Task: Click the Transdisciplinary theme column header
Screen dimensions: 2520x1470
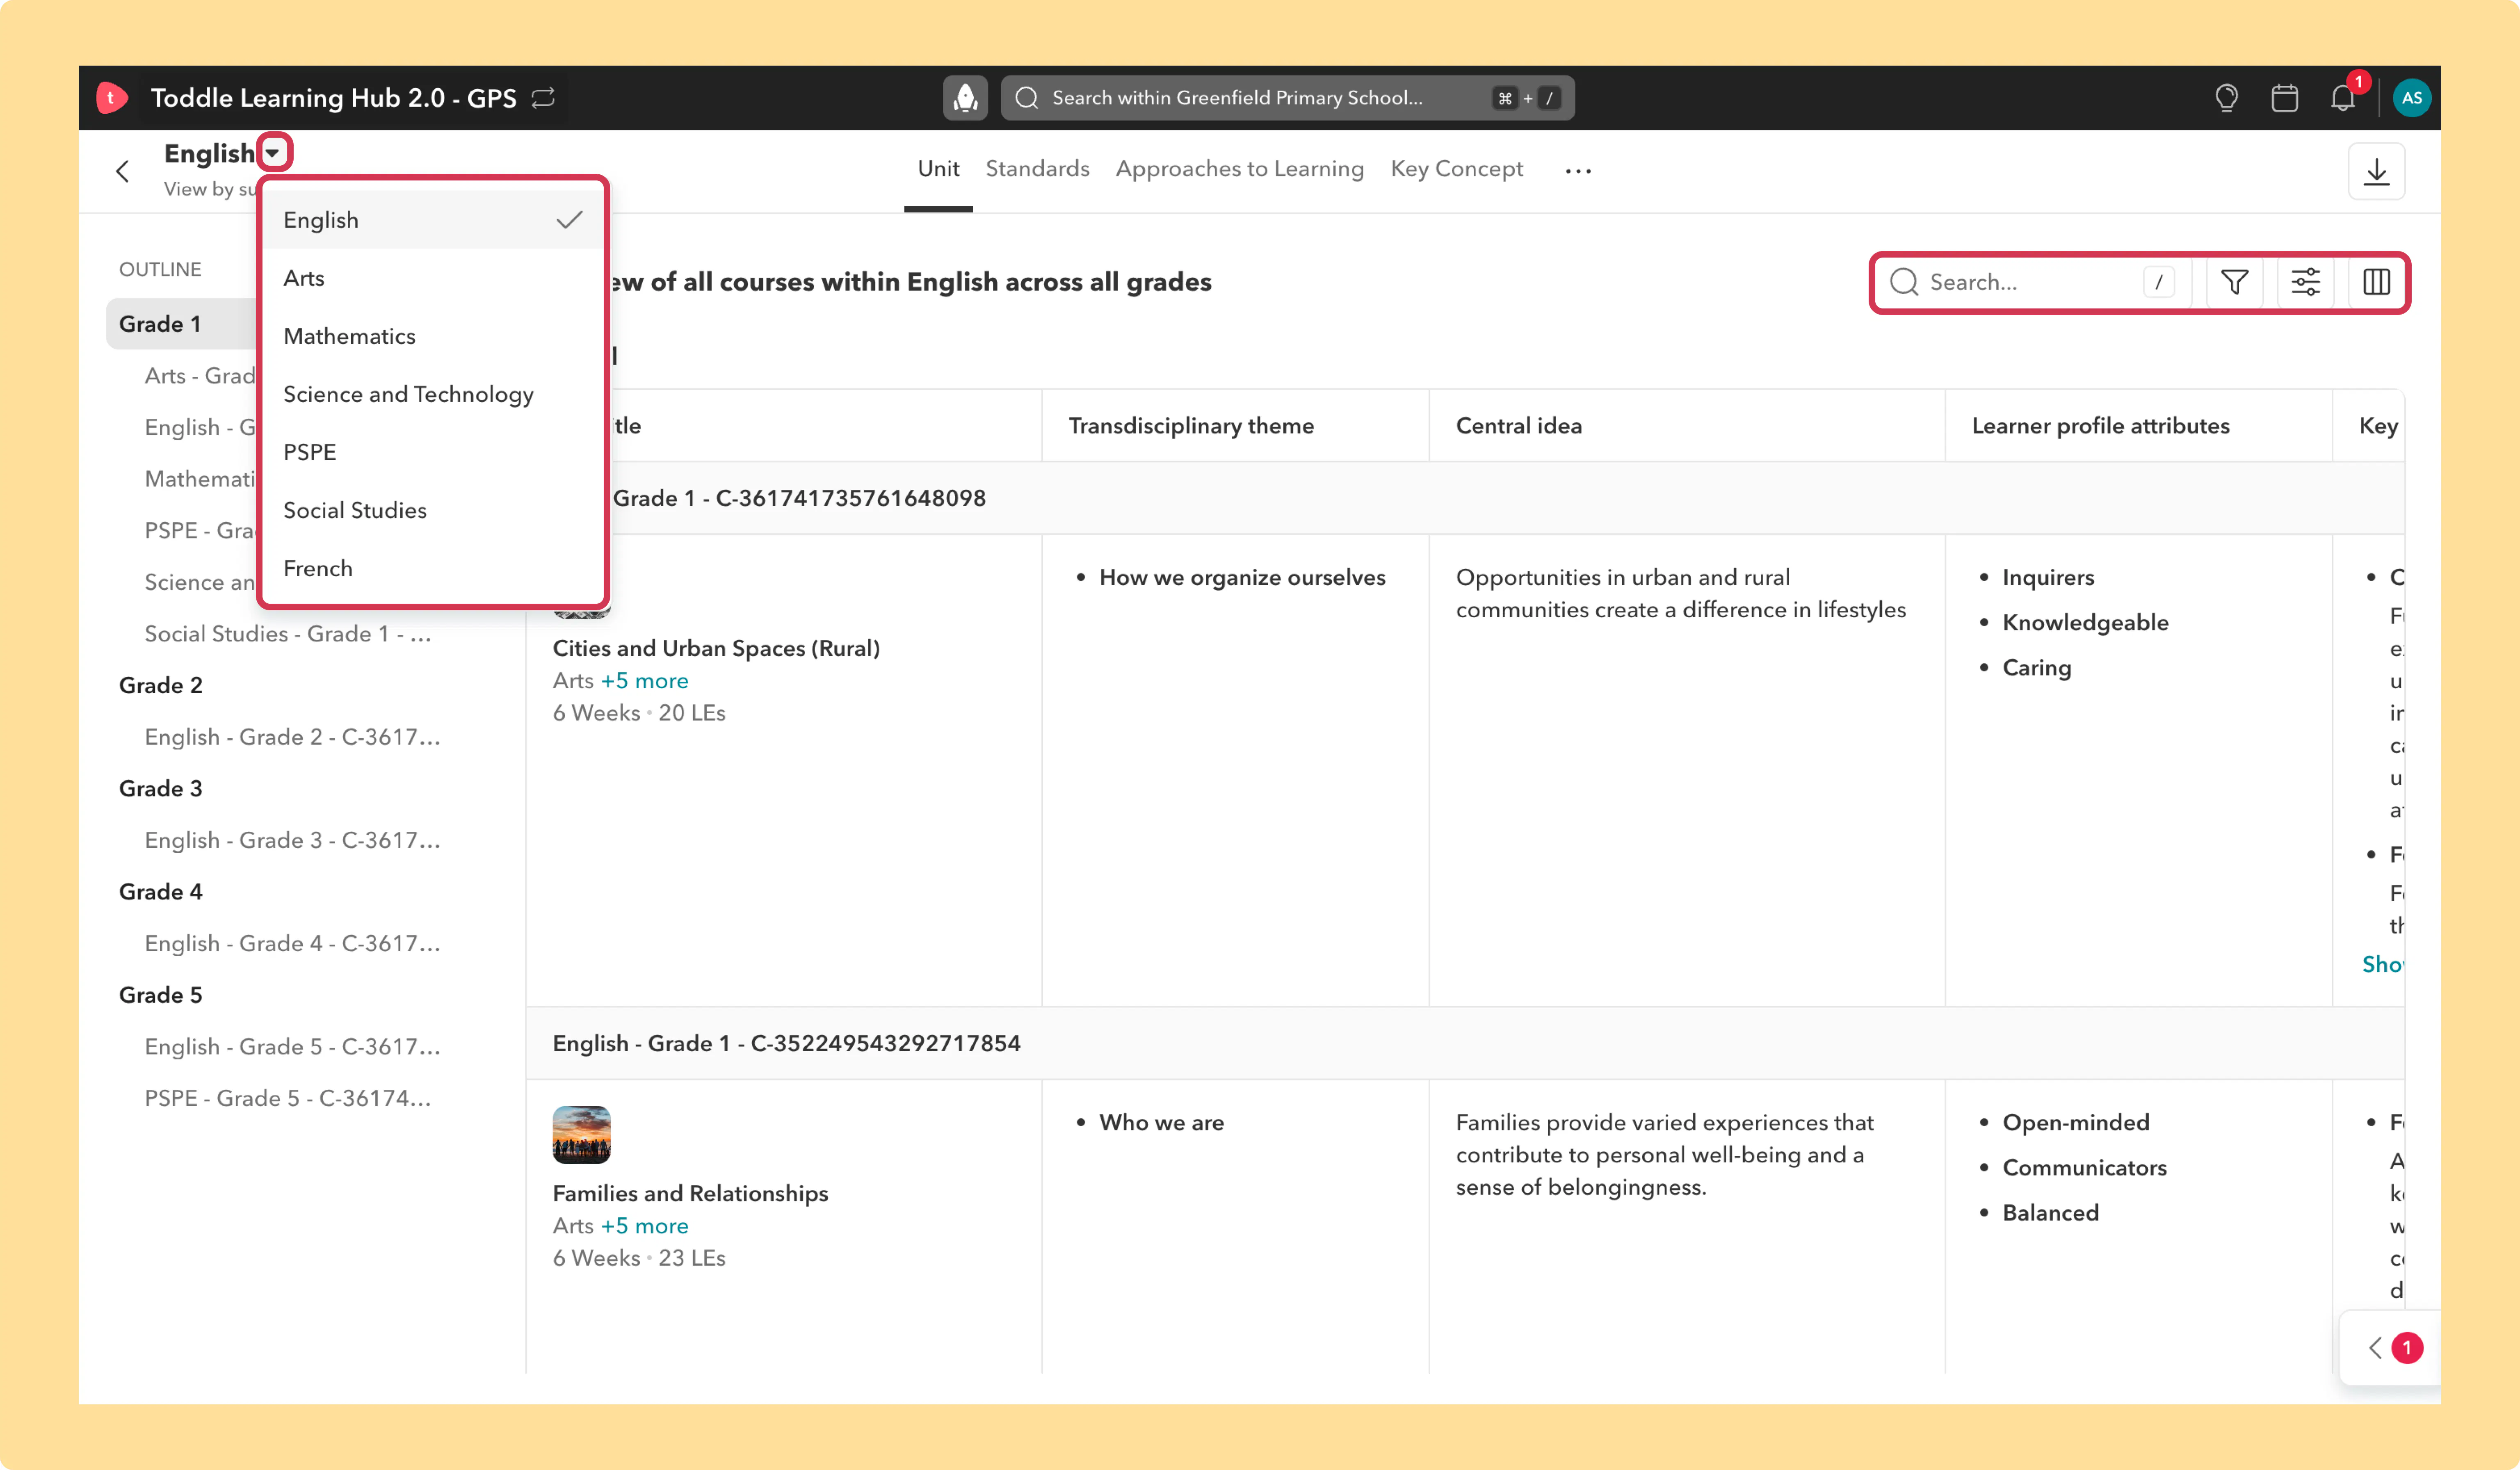Action: pyautogui.click(x=1191, y=426)
